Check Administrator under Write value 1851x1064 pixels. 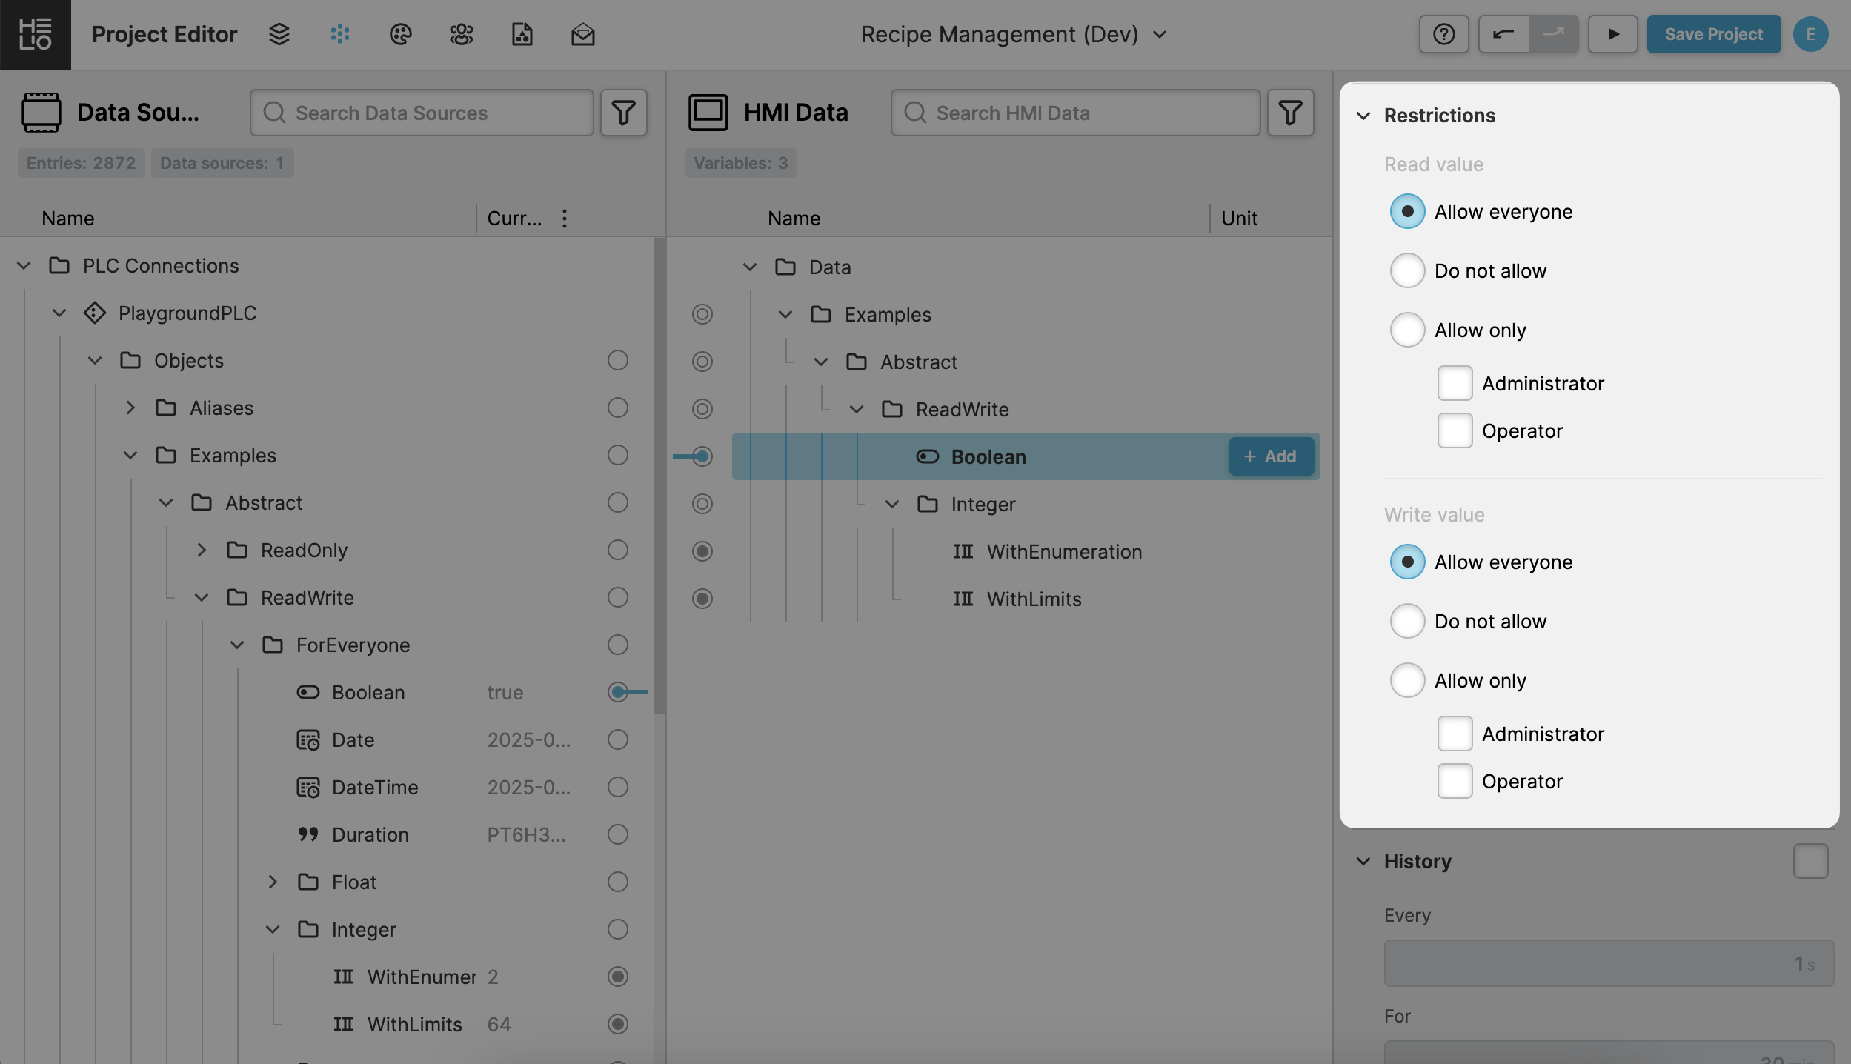click(x=1455, y=734)
